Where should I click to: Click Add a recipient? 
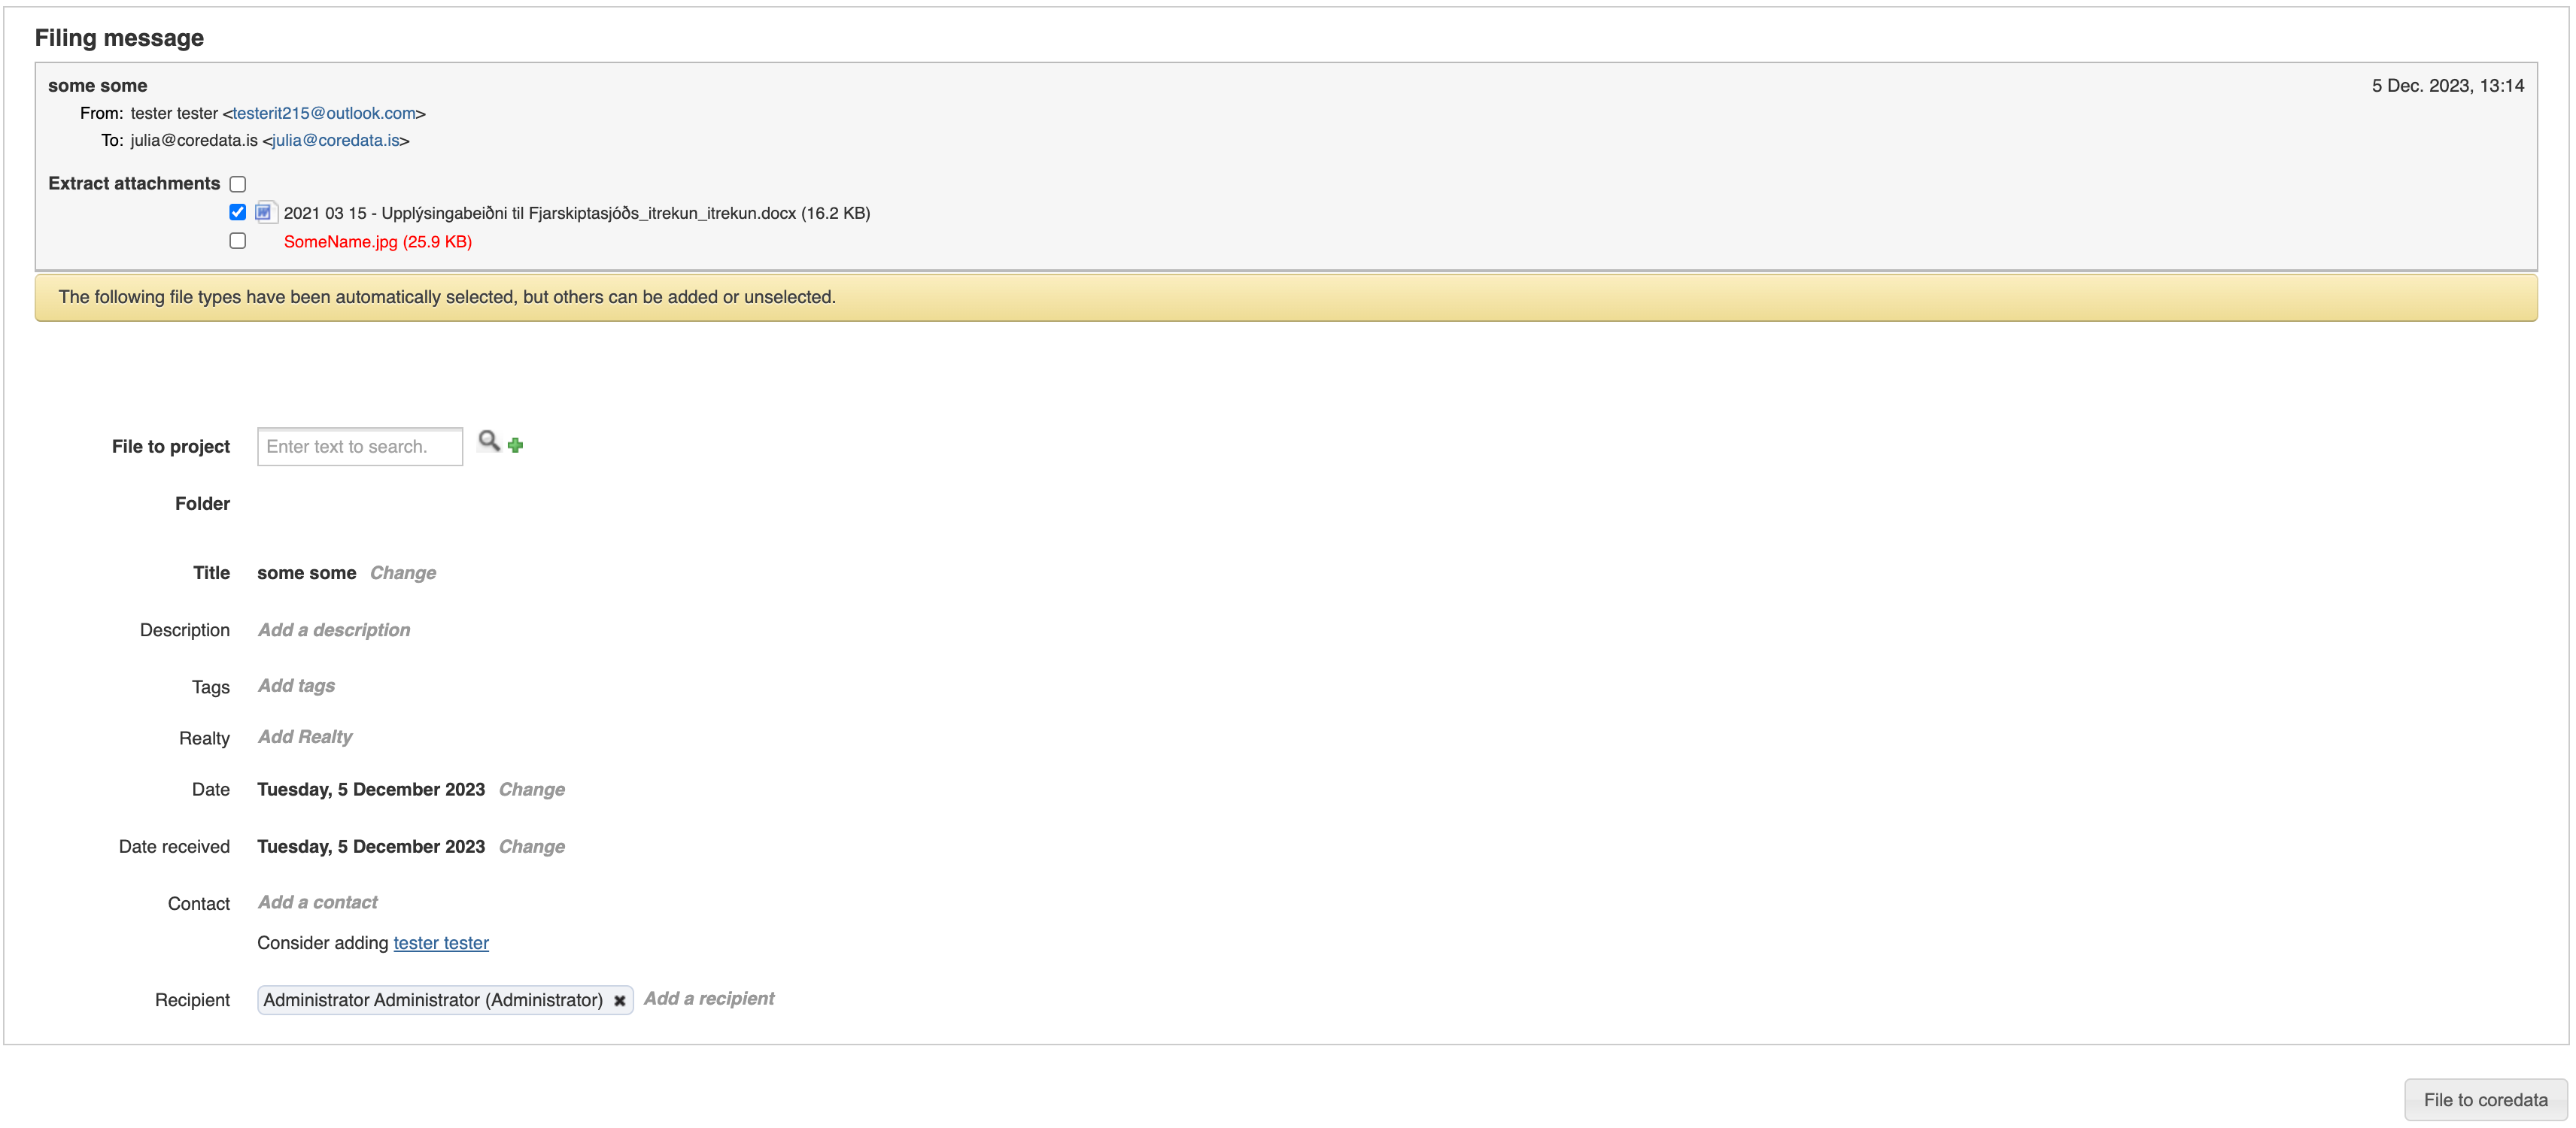(x=708, y=998)
